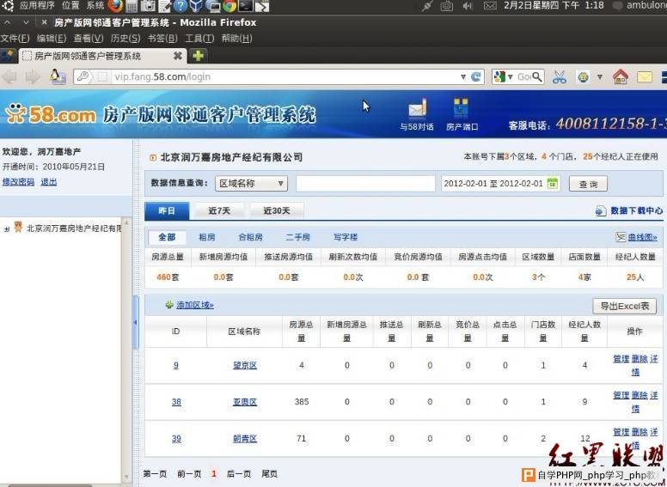667x487 pixels.
Task: Click the 与58对话 icon
Action: coord(417,115)
